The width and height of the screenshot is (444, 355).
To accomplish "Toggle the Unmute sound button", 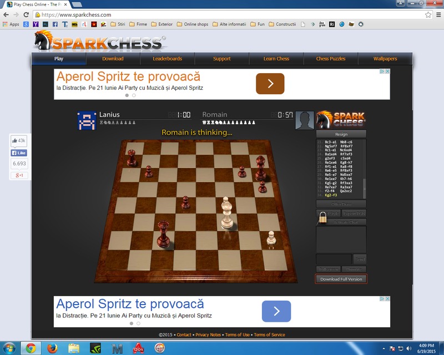I will (x=354, y=269).
